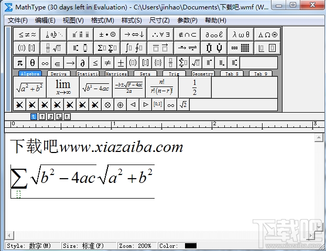Select the left-aligned tab stop type

pyautogui.click(x=34, y=117)
